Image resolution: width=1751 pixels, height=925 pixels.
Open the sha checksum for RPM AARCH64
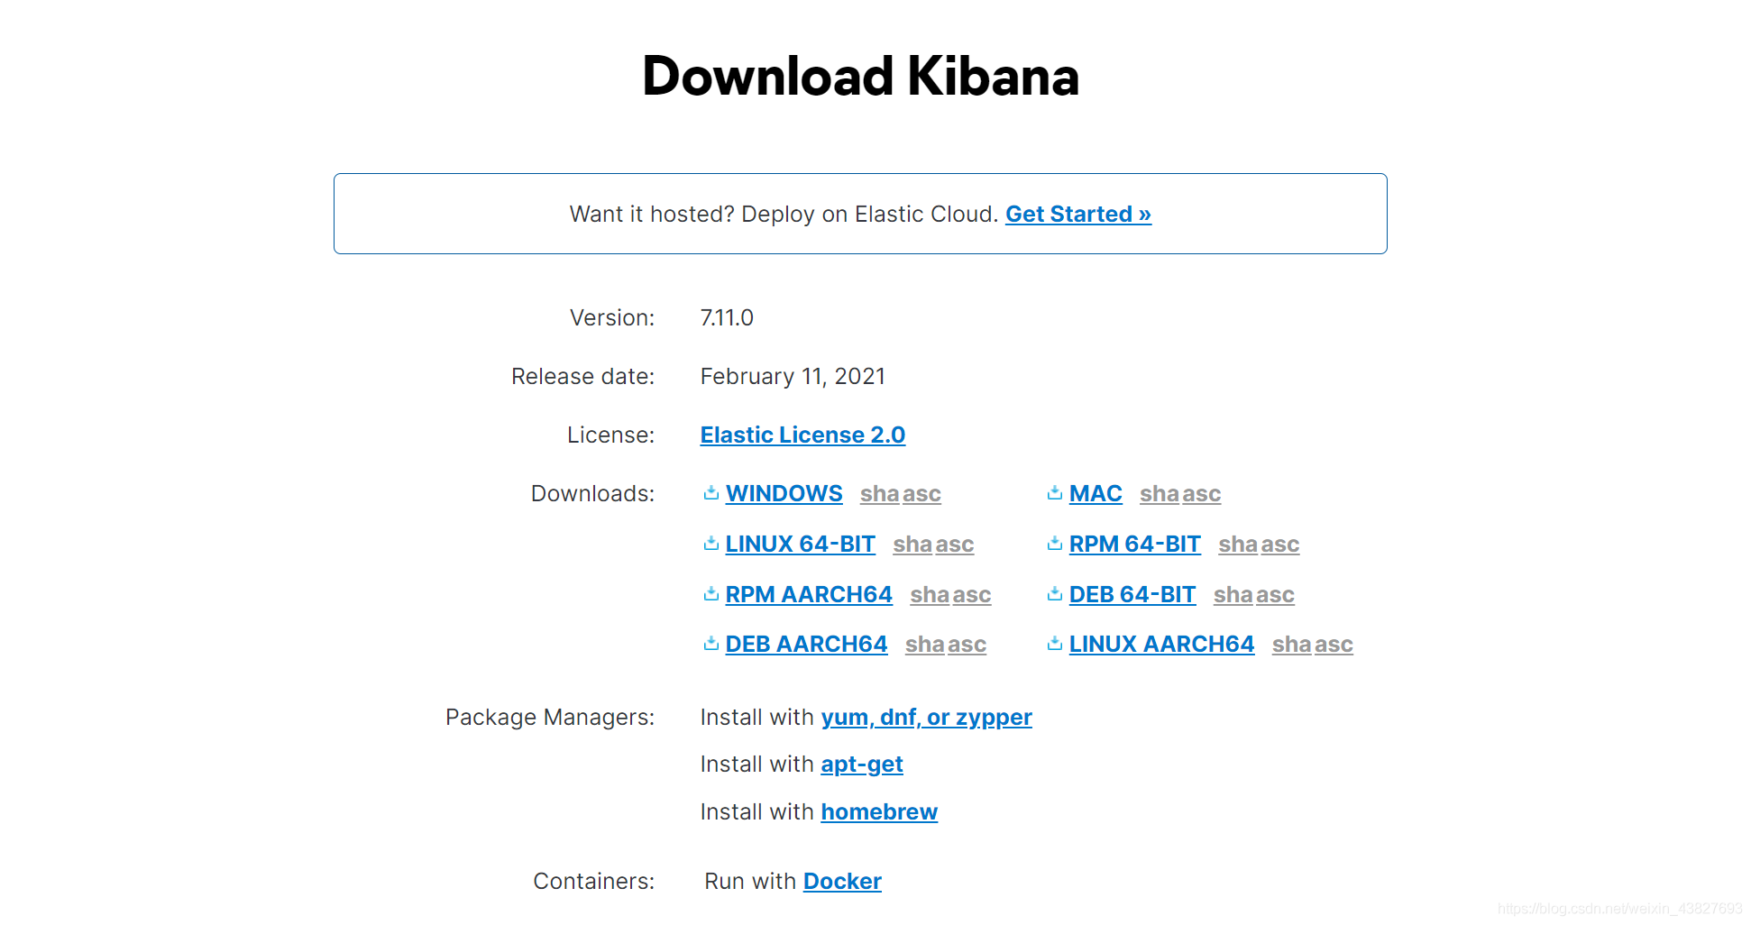coord(930,595)
